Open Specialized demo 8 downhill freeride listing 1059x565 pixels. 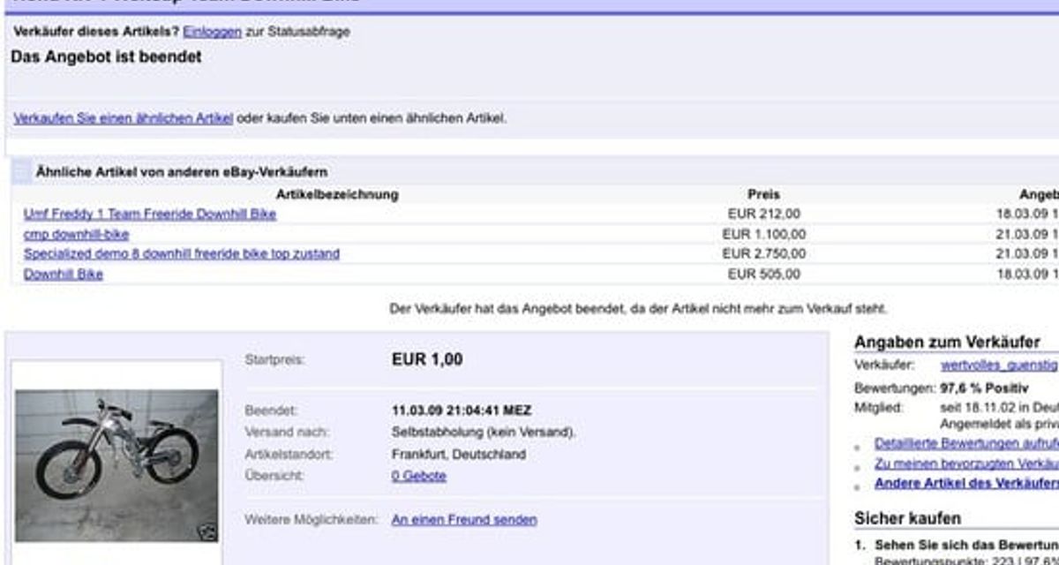[181, 253]
